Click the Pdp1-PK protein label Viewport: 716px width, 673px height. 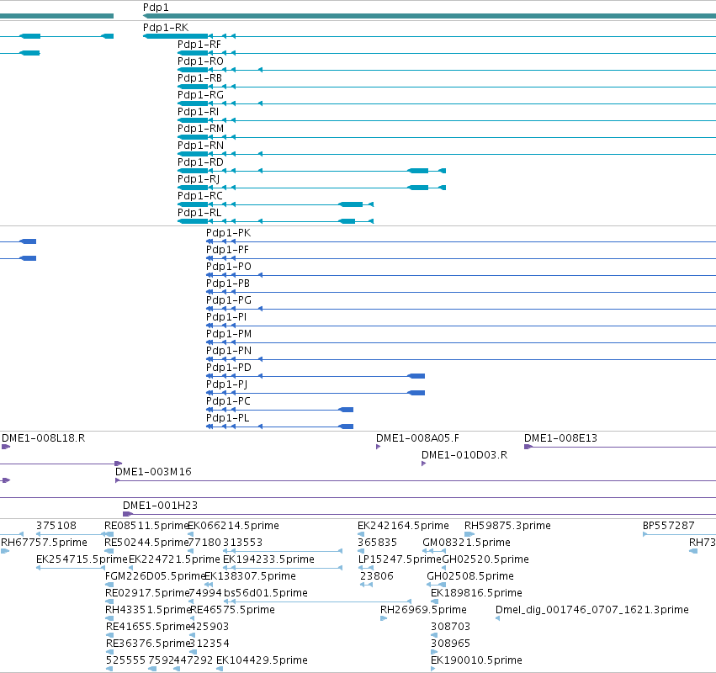[x=228, y=233]
